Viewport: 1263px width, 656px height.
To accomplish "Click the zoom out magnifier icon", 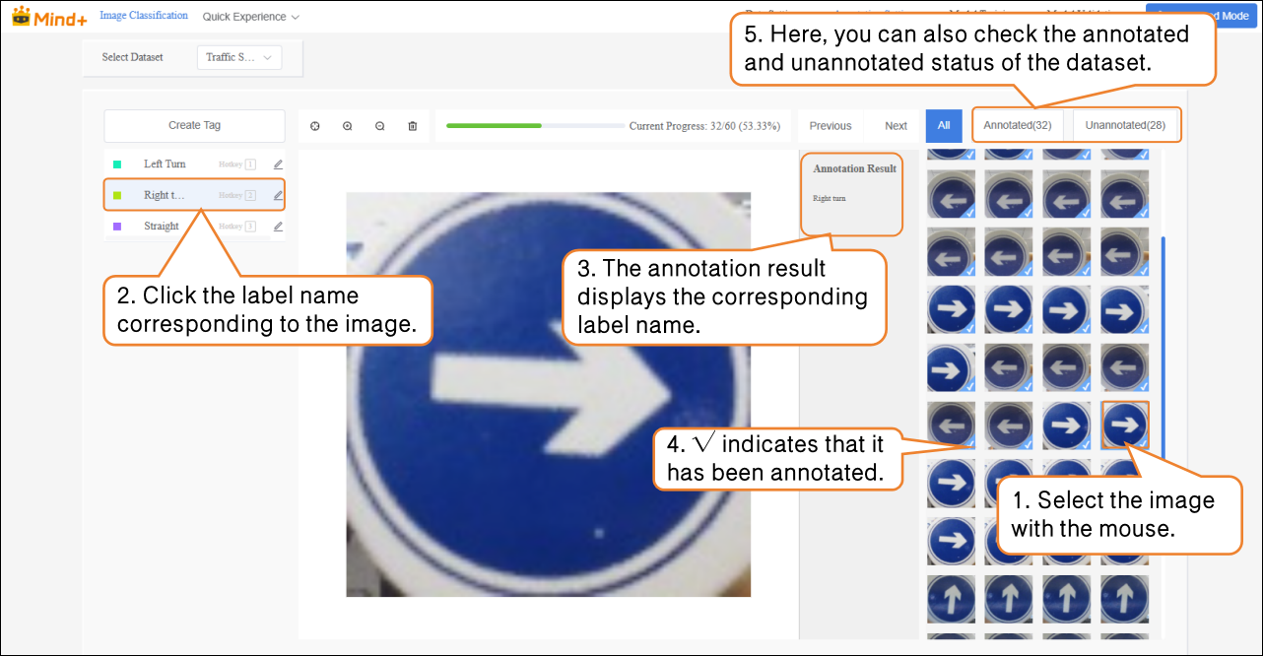I will [x=380, y=126].
